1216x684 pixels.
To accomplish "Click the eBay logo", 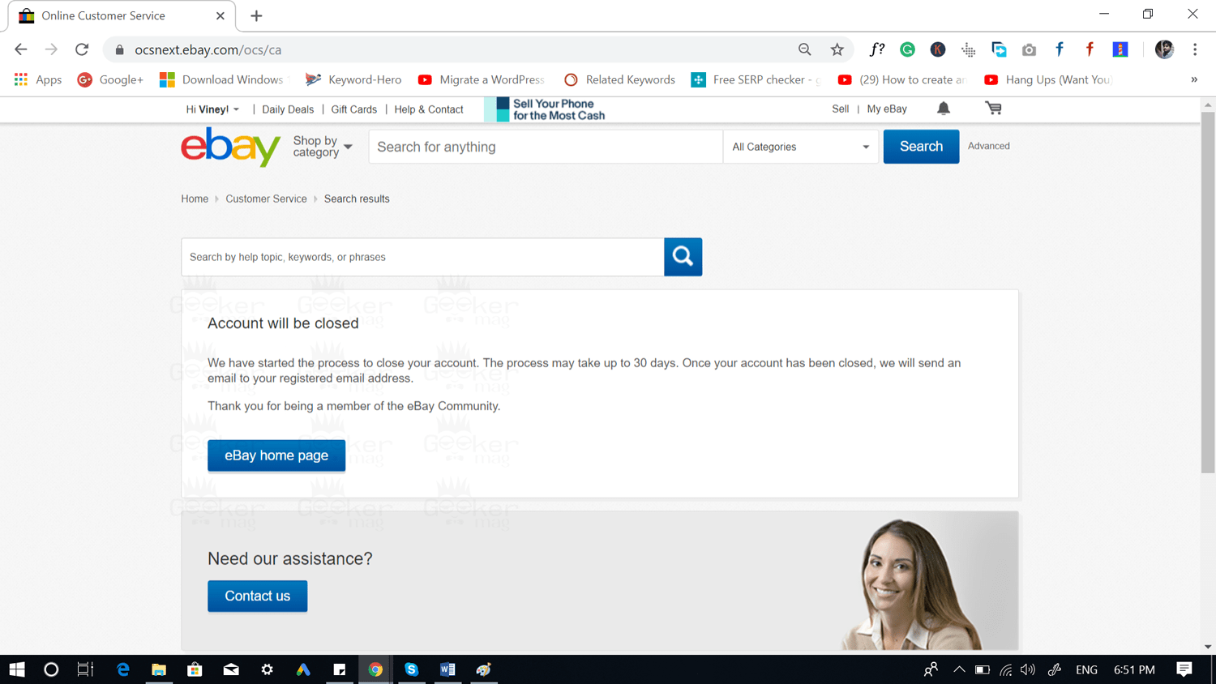I will (231, 147).
